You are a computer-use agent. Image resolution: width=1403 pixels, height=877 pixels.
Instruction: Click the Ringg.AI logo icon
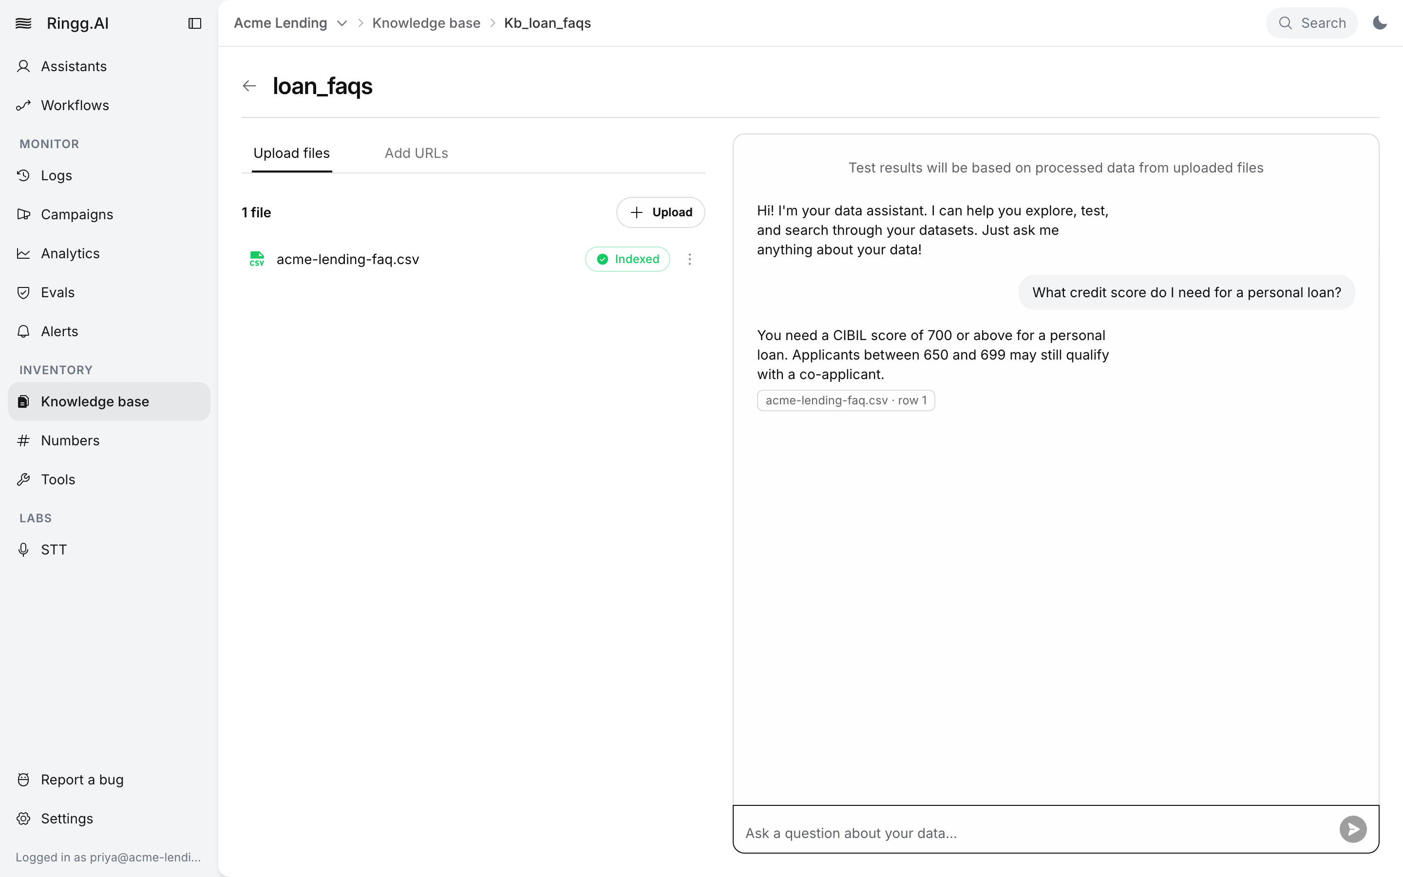click(23, 23)
